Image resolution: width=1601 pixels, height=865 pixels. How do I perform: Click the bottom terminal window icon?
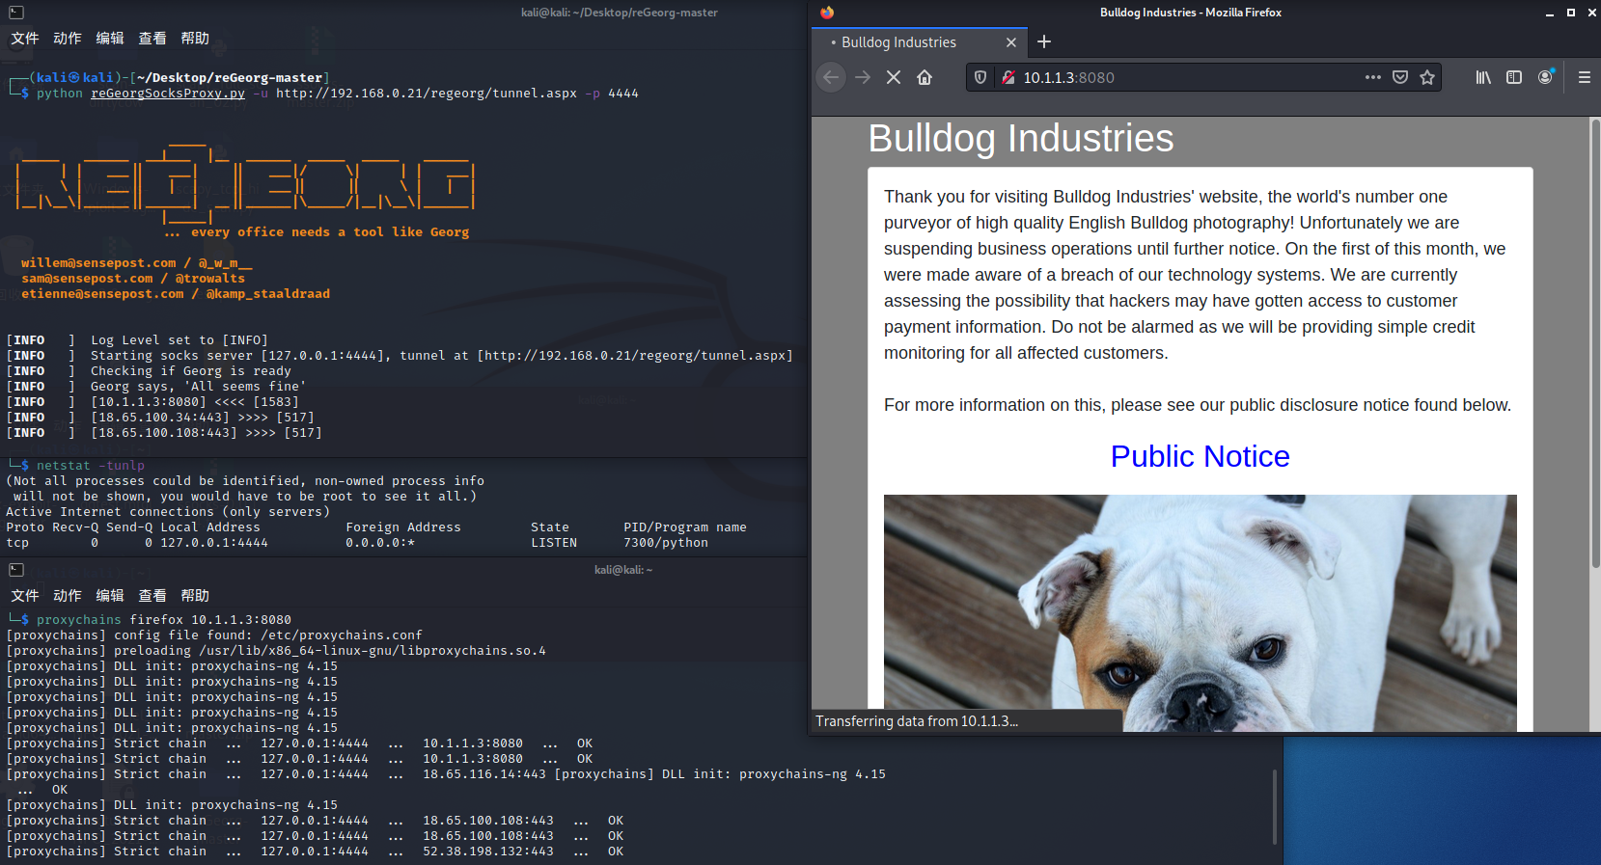point(16,570)
